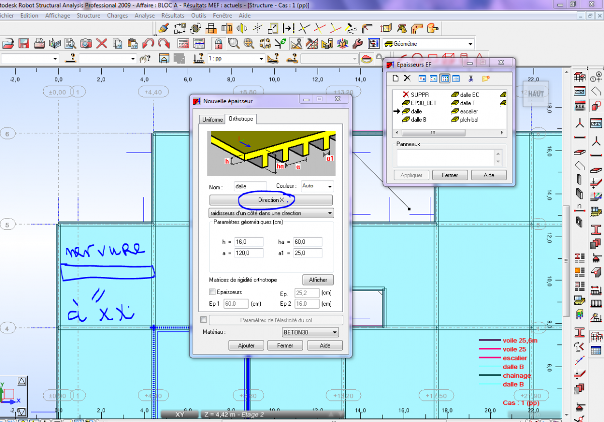604x422 pixels.
Task: Expand the raidisseurs d'un côté dropdown
Action: point(271,213)
